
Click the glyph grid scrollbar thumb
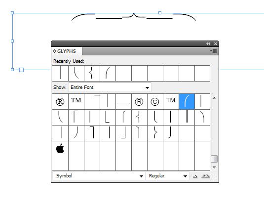coord(214,159)
